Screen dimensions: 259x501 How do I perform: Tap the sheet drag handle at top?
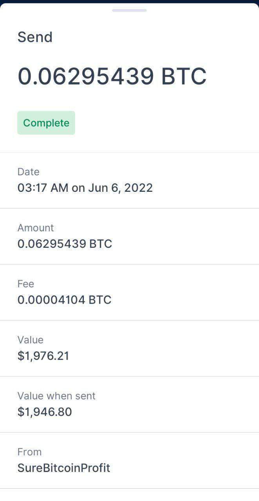point(129,10)
